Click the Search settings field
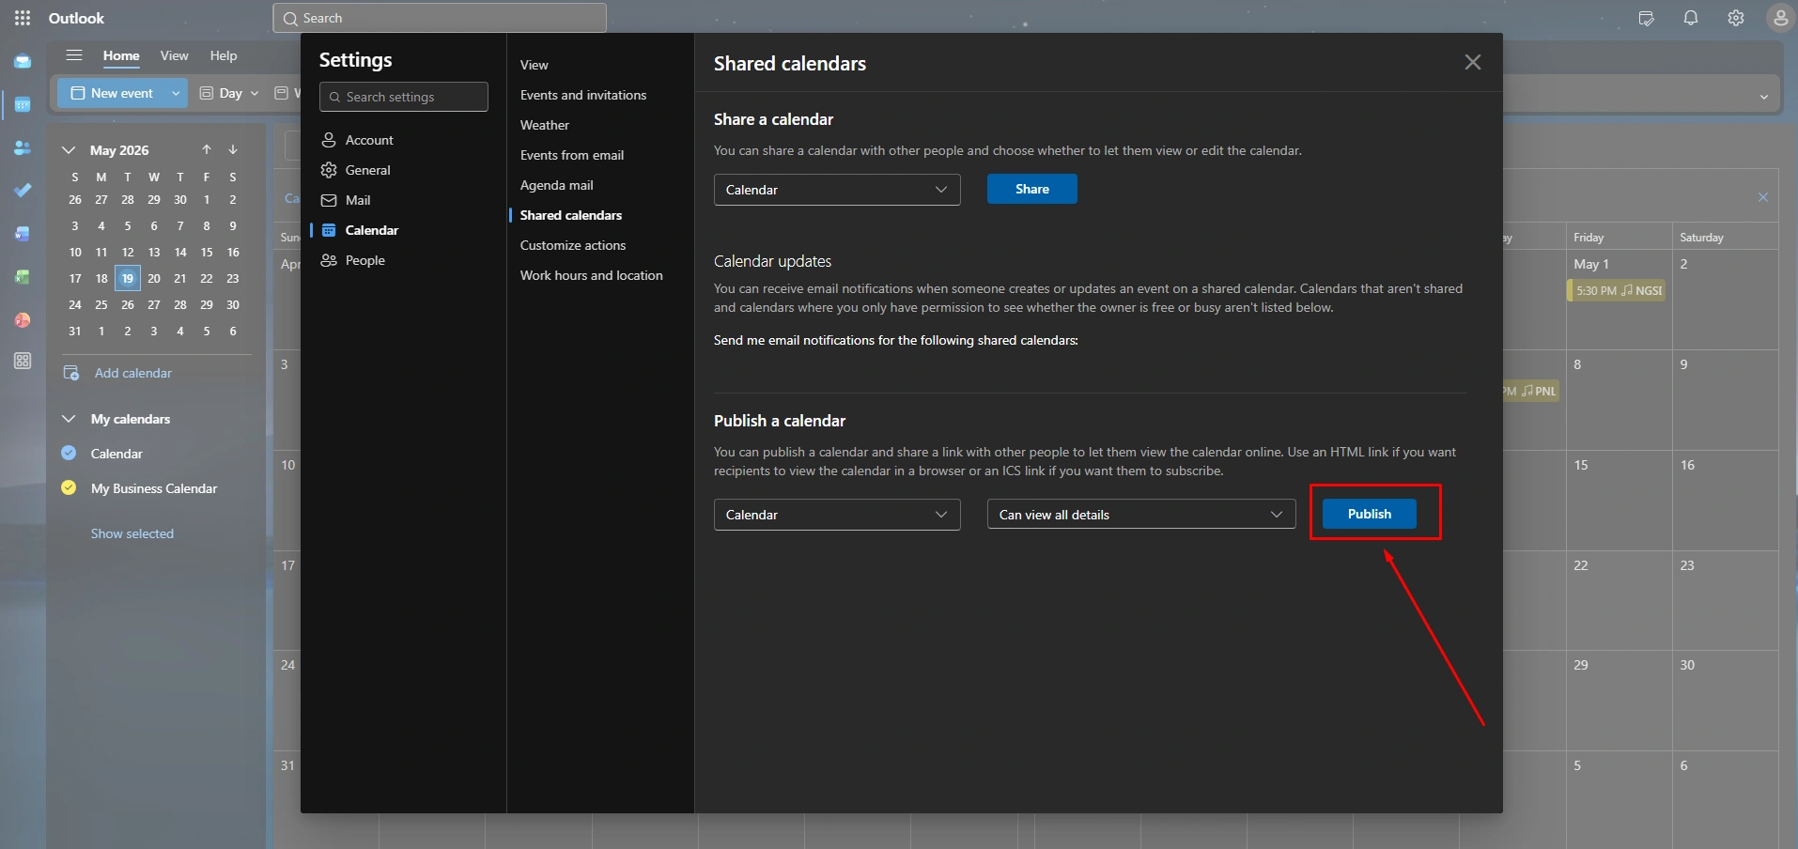This screenshot has height=849, width=1798. click(x=404, y=97)
